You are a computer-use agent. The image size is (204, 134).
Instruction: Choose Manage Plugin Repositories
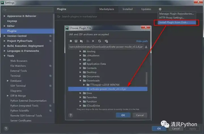click(177, 14)
